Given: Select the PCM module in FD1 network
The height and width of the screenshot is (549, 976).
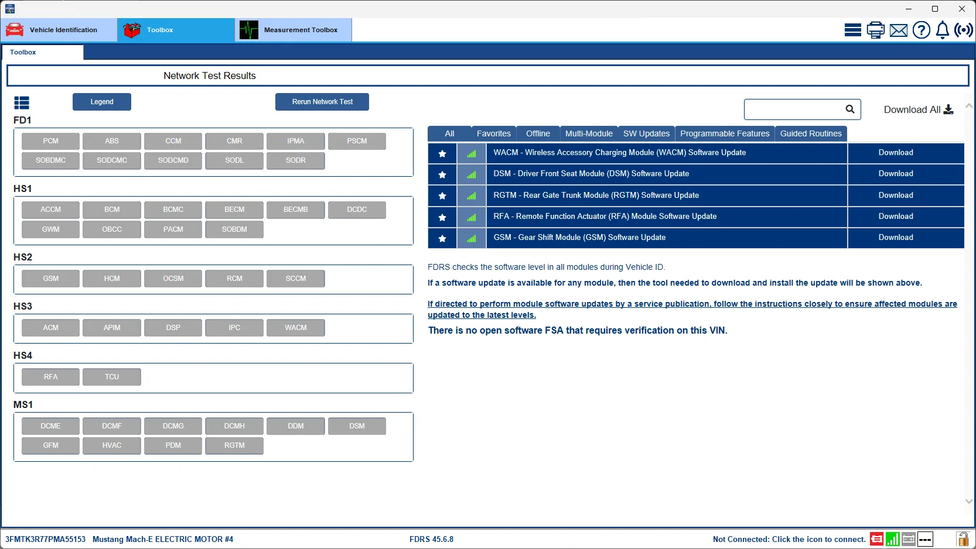Looking at the screenshot, I should tap(50, 141).
